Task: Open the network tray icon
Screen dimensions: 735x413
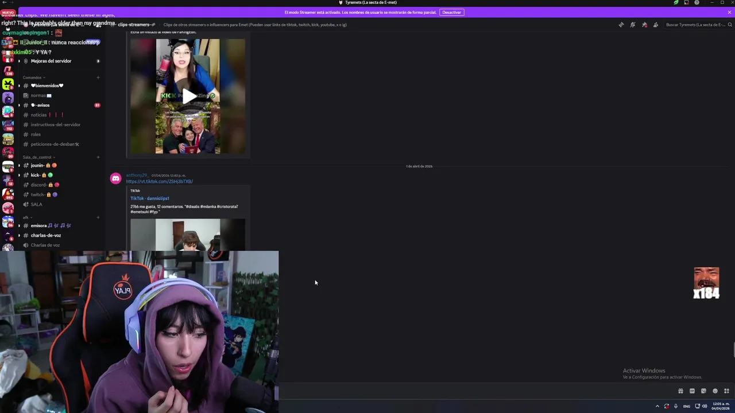Action: tap(698, 406)
